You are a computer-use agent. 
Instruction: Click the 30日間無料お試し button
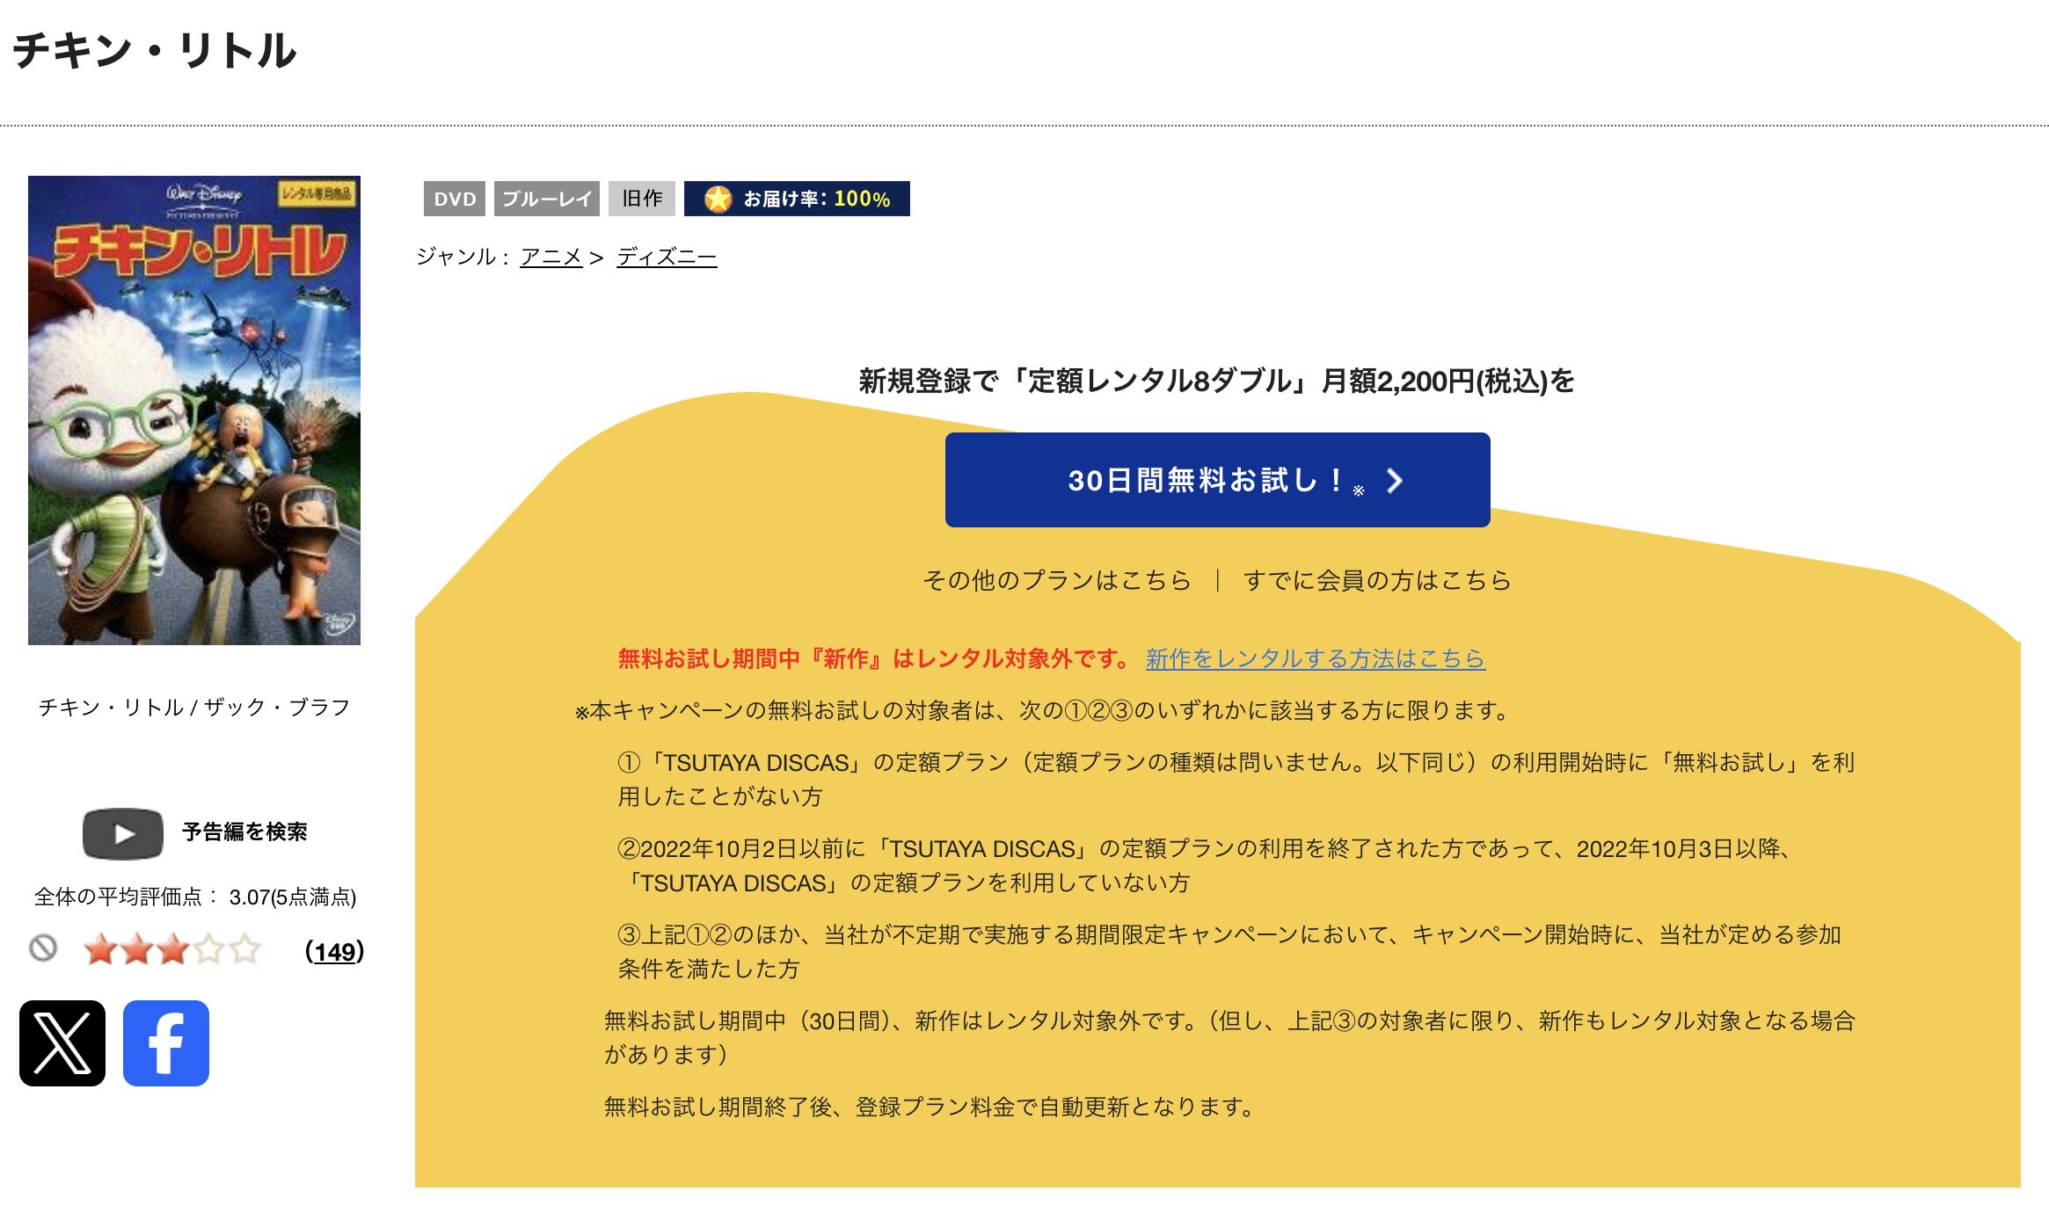pos(1217,480)
